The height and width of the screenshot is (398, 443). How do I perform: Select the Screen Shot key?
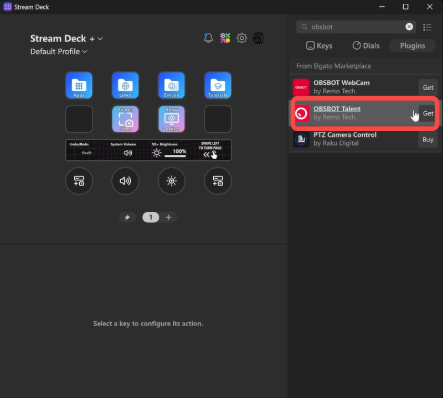[125, 119]
